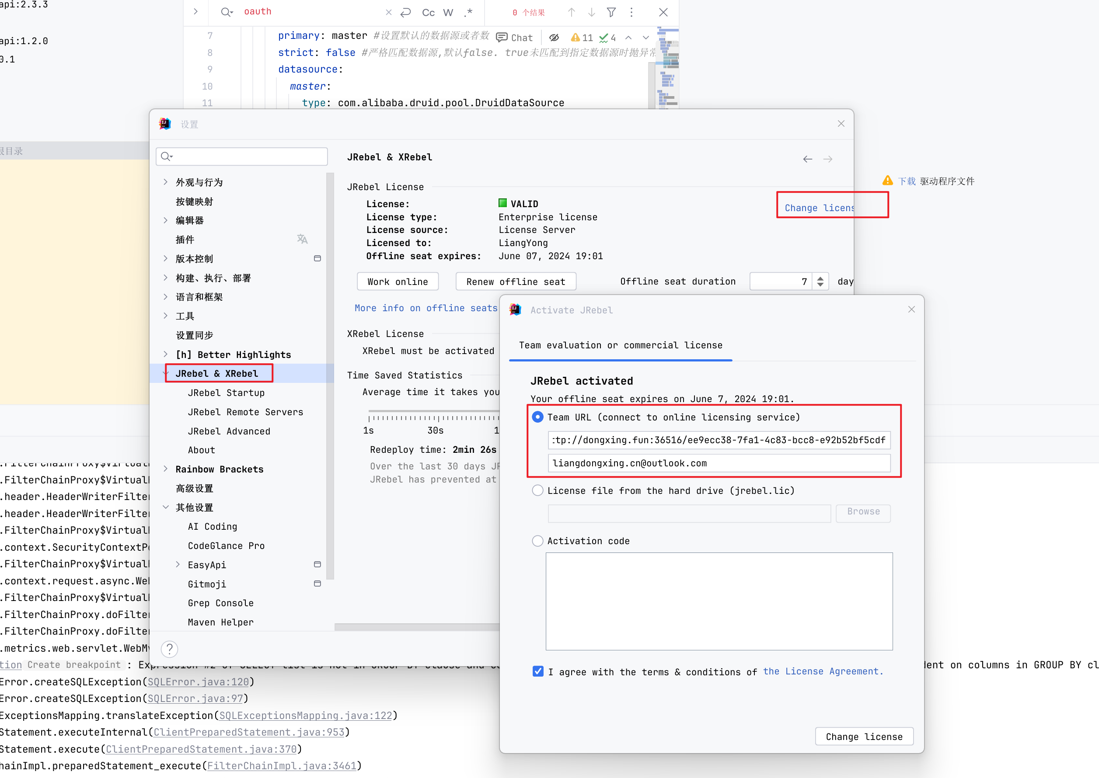This screenshot has height=778, width=1099.
Task: Go to previous search occurrence arrow
Action: pyautogui.click(x=571, y=12)
